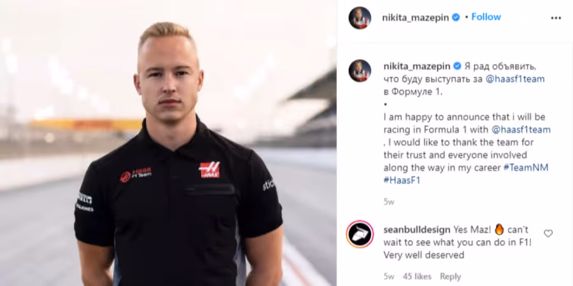Viewport: 573px width, 286px height.
Task: Like seanbulldesign's comment with heart icon
Action: point(548,233)
